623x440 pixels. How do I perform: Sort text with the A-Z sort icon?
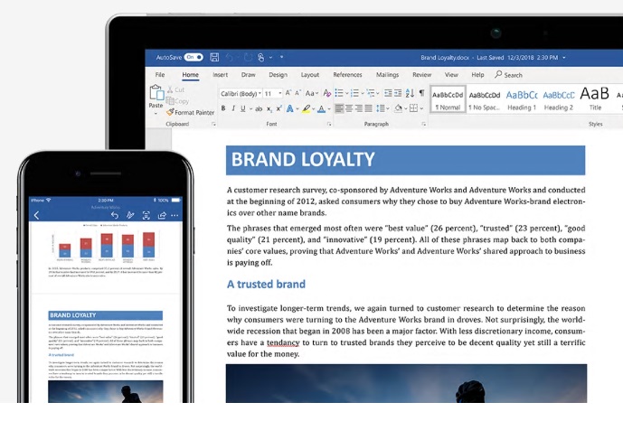410,93
